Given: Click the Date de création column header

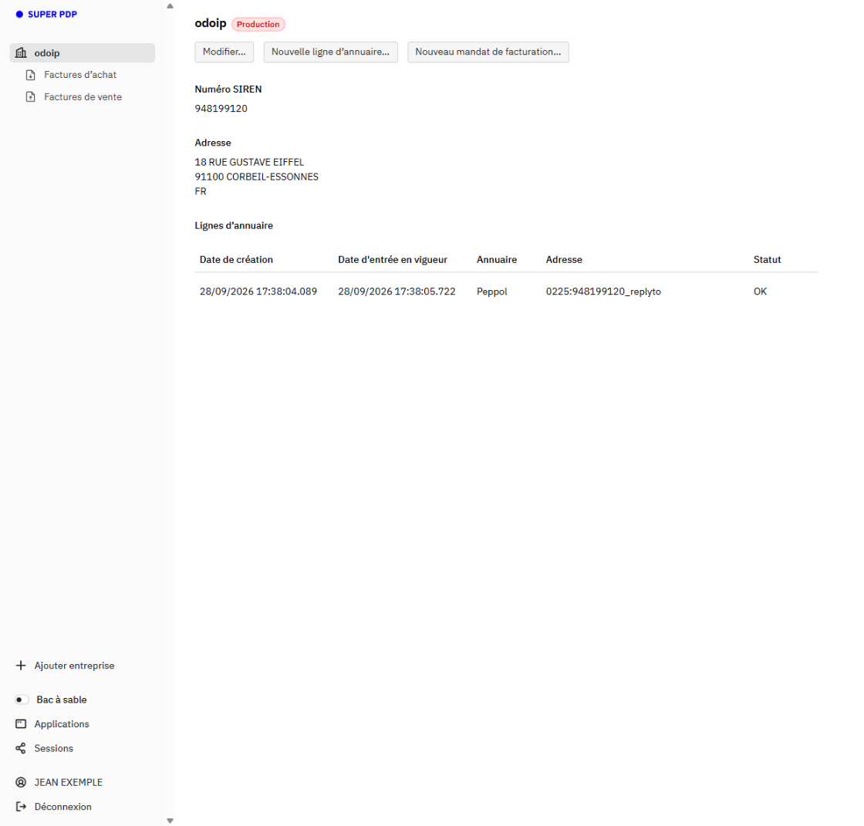Looking at the screenshot, I should coord(236,260).
